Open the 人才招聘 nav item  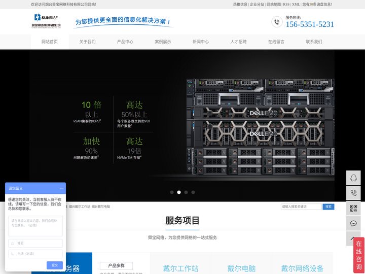click(x=238, y=42)
